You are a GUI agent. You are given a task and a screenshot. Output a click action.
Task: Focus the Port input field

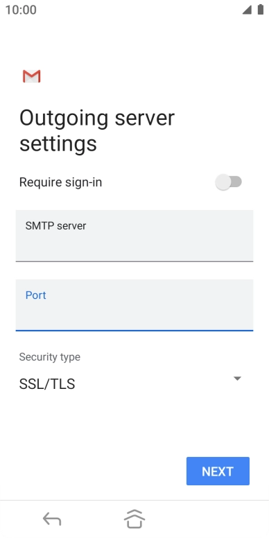tap(134, 305)
